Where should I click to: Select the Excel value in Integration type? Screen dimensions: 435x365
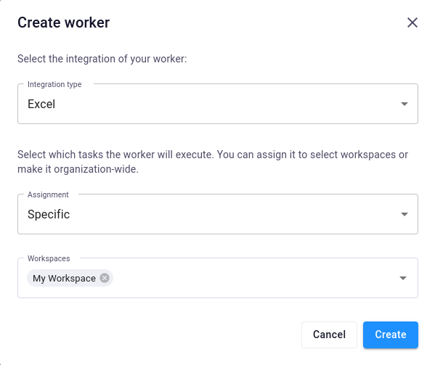41,104
